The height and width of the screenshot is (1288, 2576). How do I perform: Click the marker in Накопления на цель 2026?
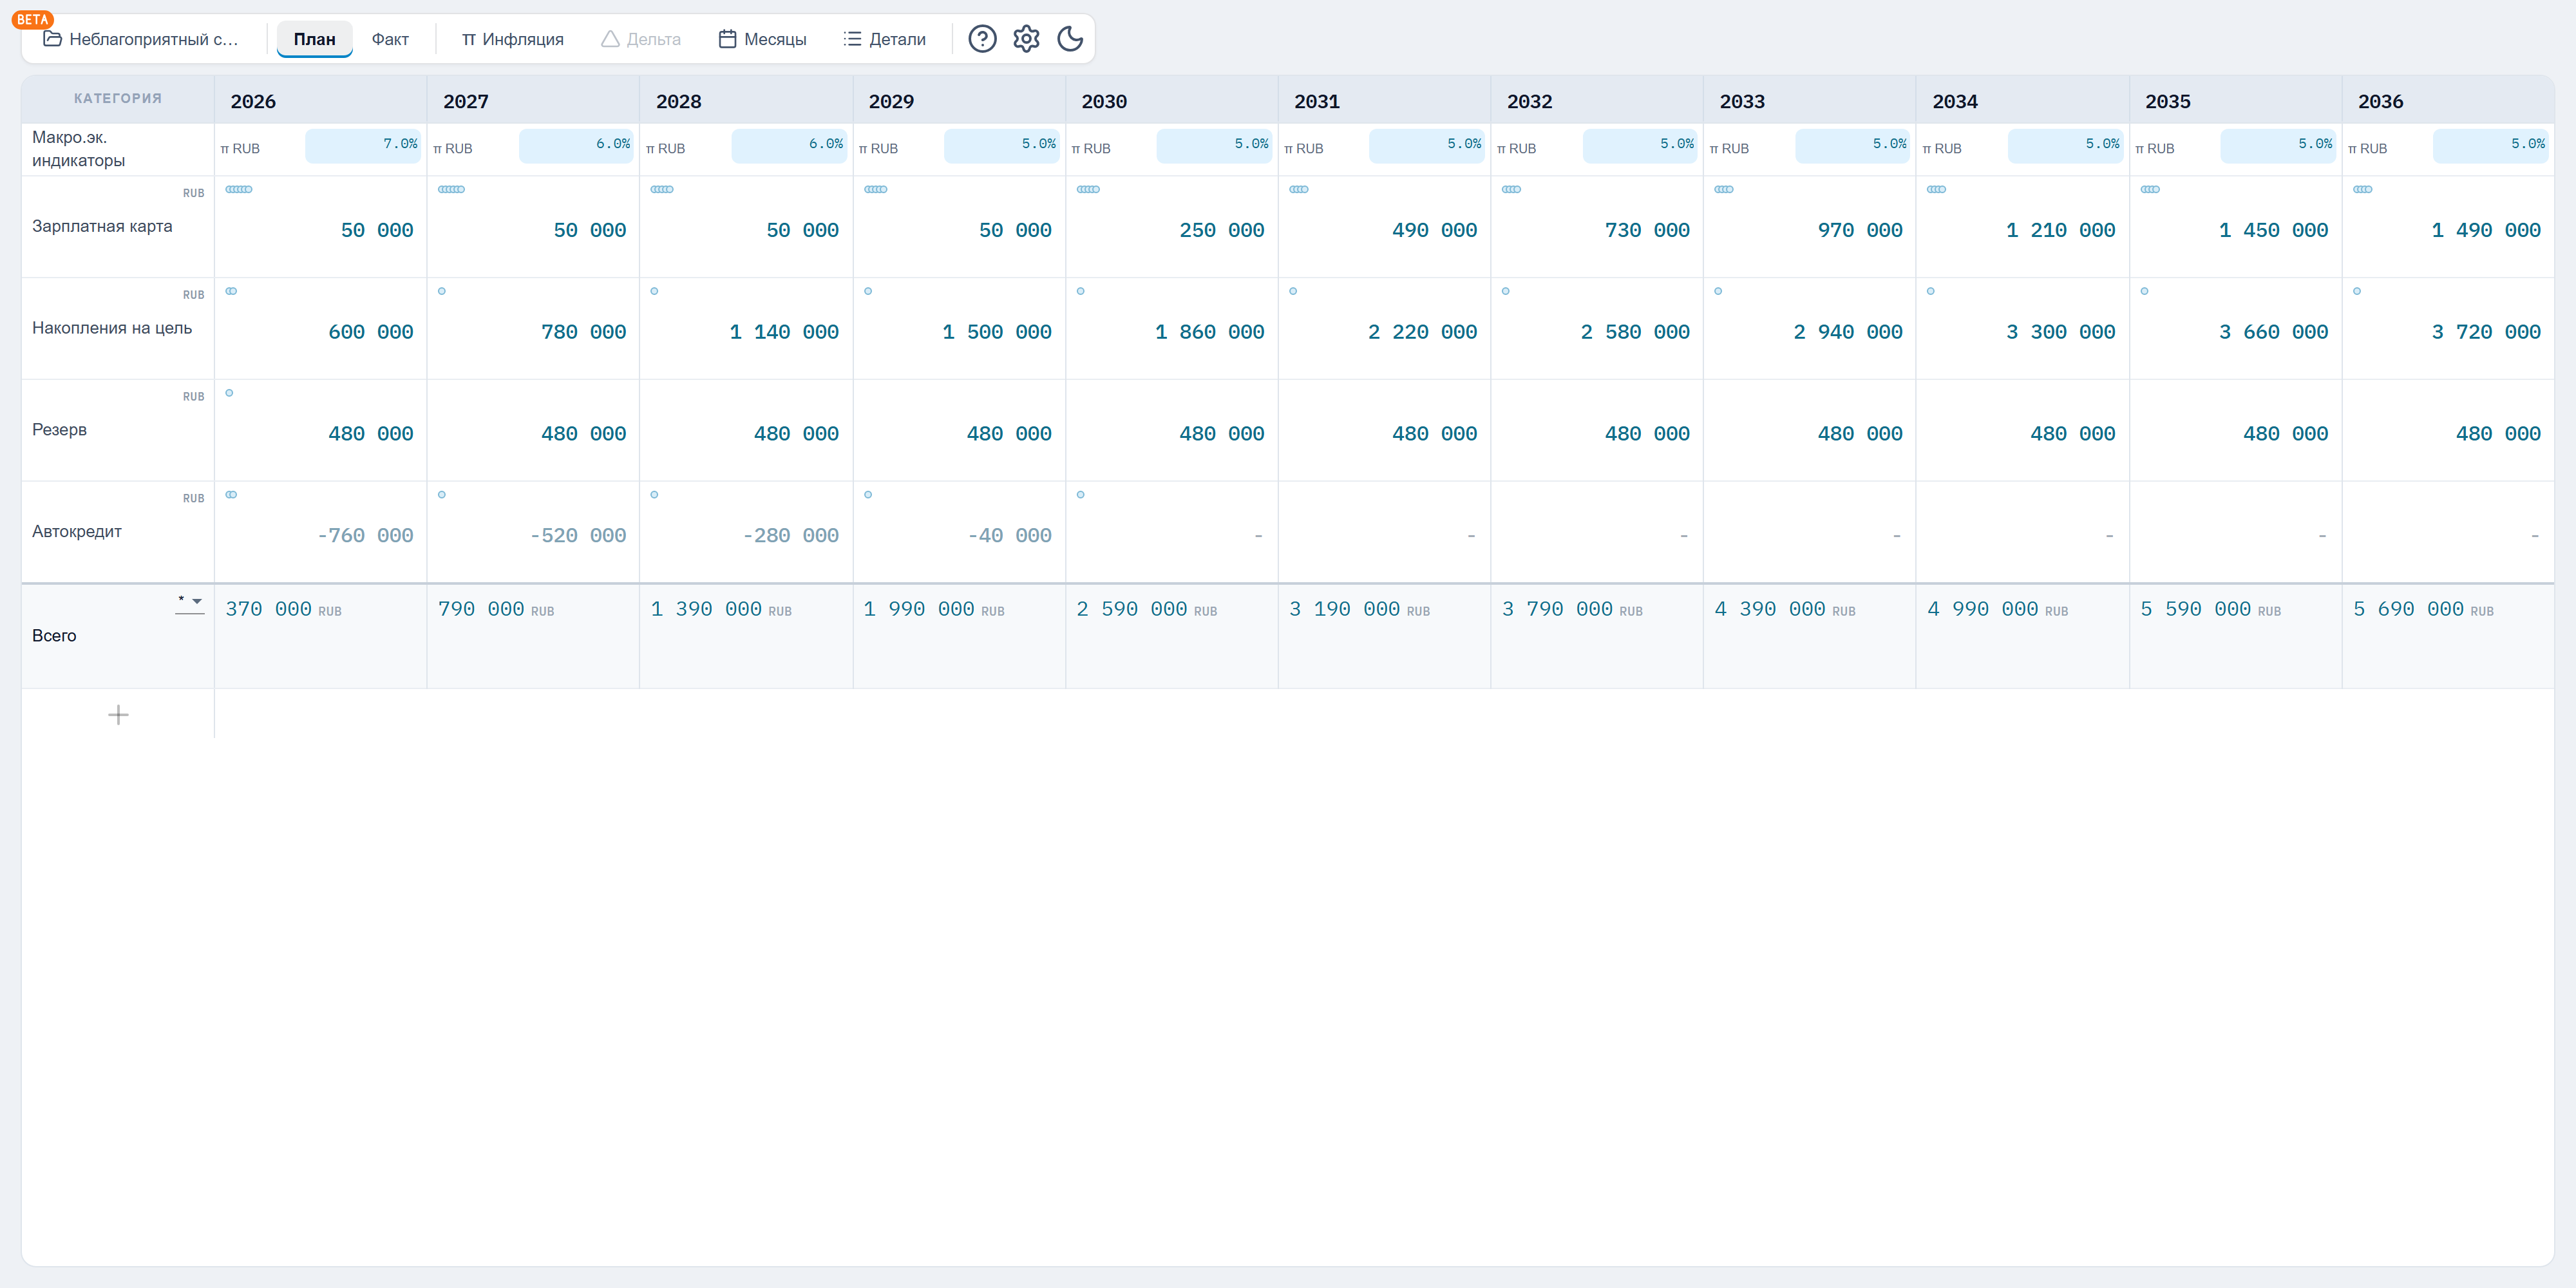(231, 291)
